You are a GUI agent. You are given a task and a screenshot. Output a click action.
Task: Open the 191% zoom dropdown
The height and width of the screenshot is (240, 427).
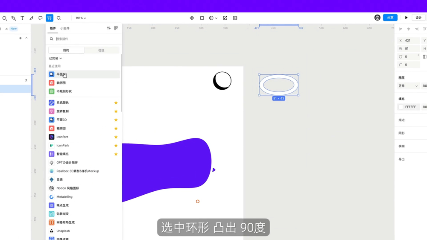(81, 18)
